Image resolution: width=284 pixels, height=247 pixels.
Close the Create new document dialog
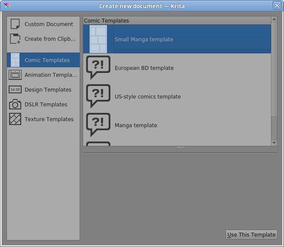click(277, 6)
